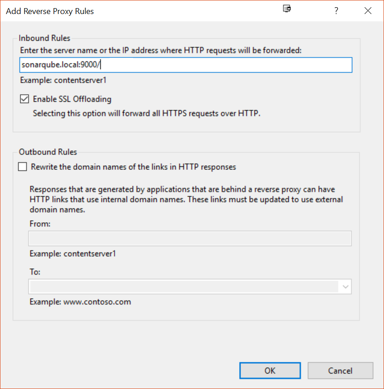Viewport: 384px width, 389px height.
Task: Click the paragraph about responses behind a reverse proxy
Action: (x=186, y=199)
